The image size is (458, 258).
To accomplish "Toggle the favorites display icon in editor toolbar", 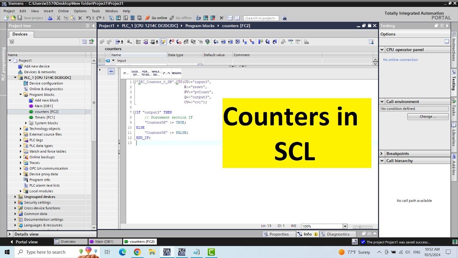I will (163, 42).
